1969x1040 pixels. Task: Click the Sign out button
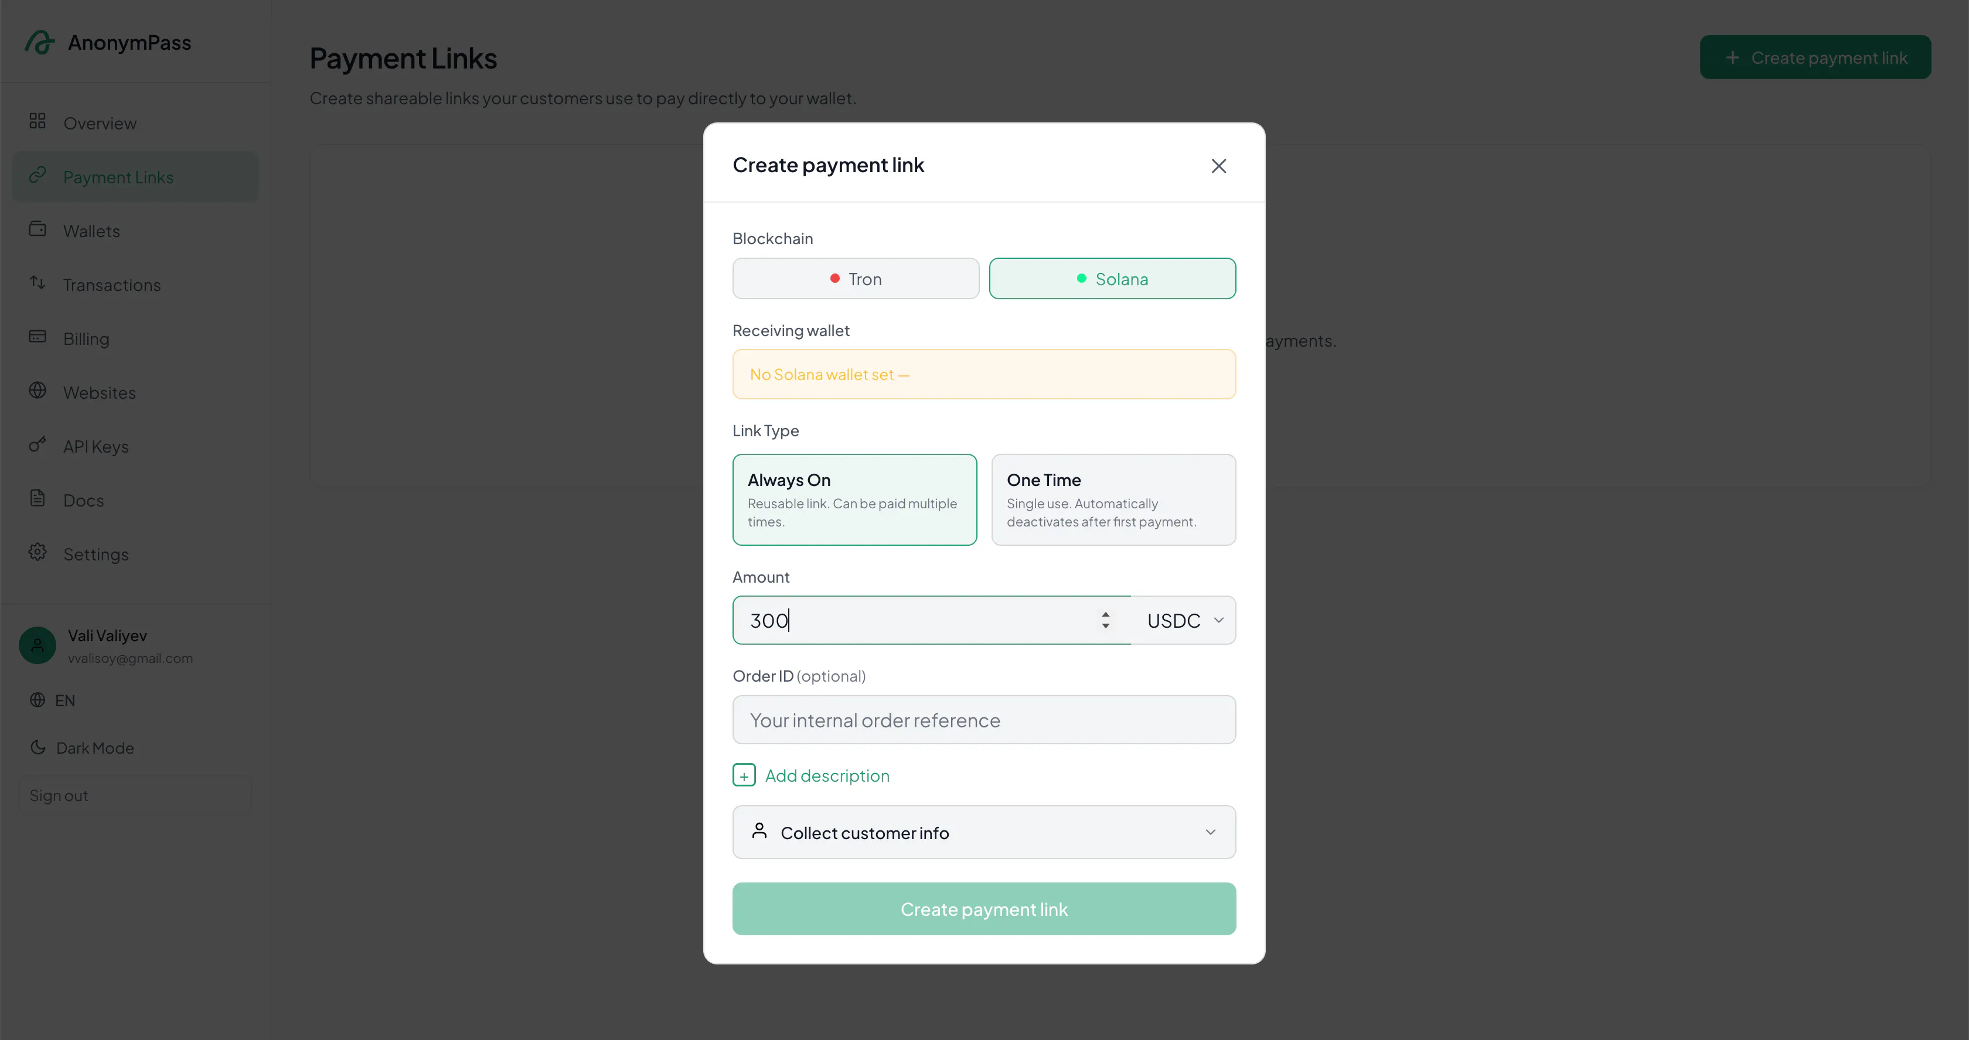(135, 795)
